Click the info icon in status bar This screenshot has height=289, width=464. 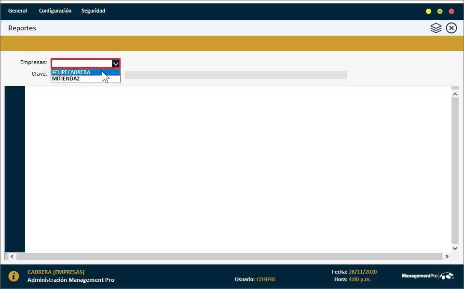pos(14,276)
